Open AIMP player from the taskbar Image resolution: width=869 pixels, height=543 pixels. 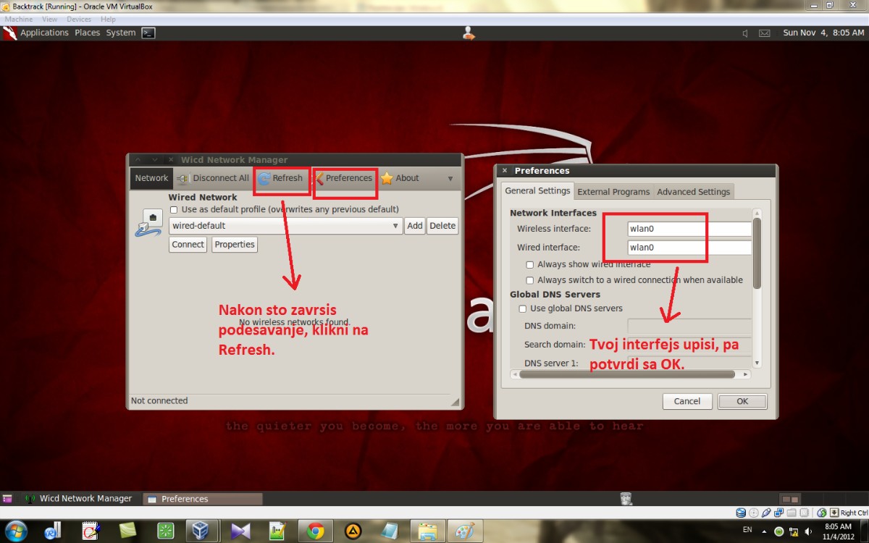(353, 531)
